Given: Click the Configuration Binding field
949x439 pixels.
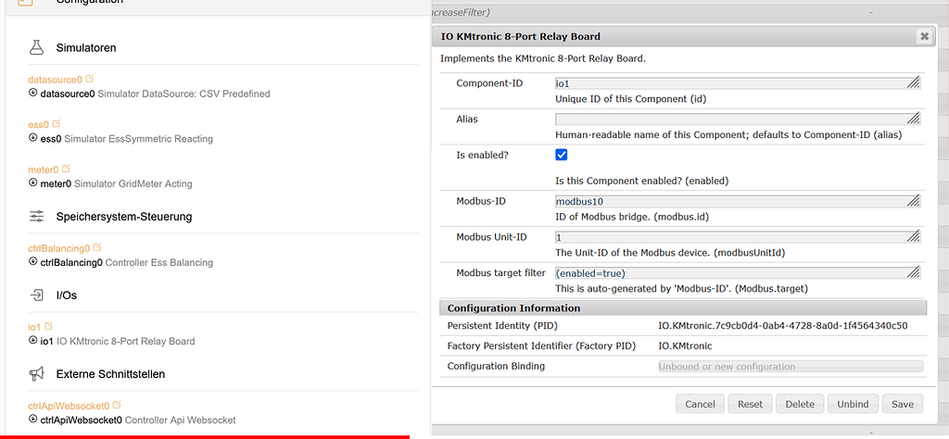Looking at the screenshot, I should (791, 367).
